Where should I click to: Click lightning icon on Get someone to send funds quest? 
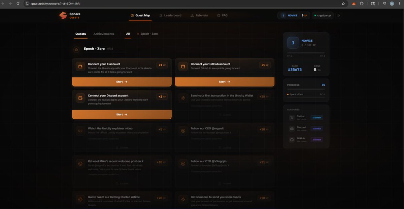click(x=183, y=199)
